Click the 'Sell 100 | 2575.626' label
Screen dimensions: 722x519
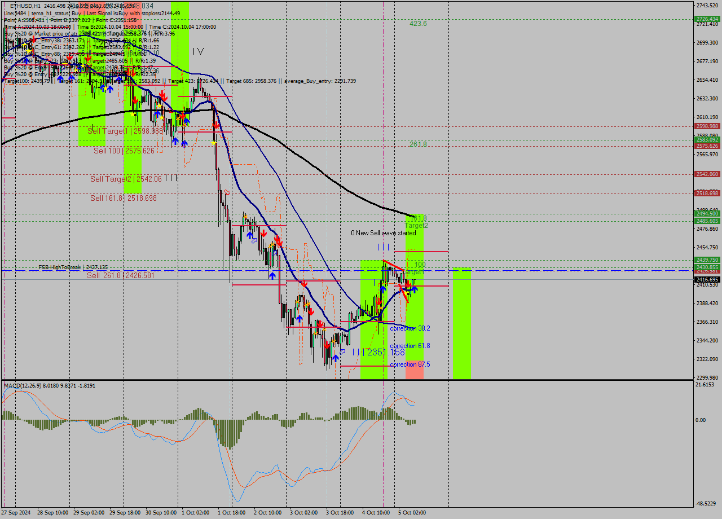pos(124,151)
